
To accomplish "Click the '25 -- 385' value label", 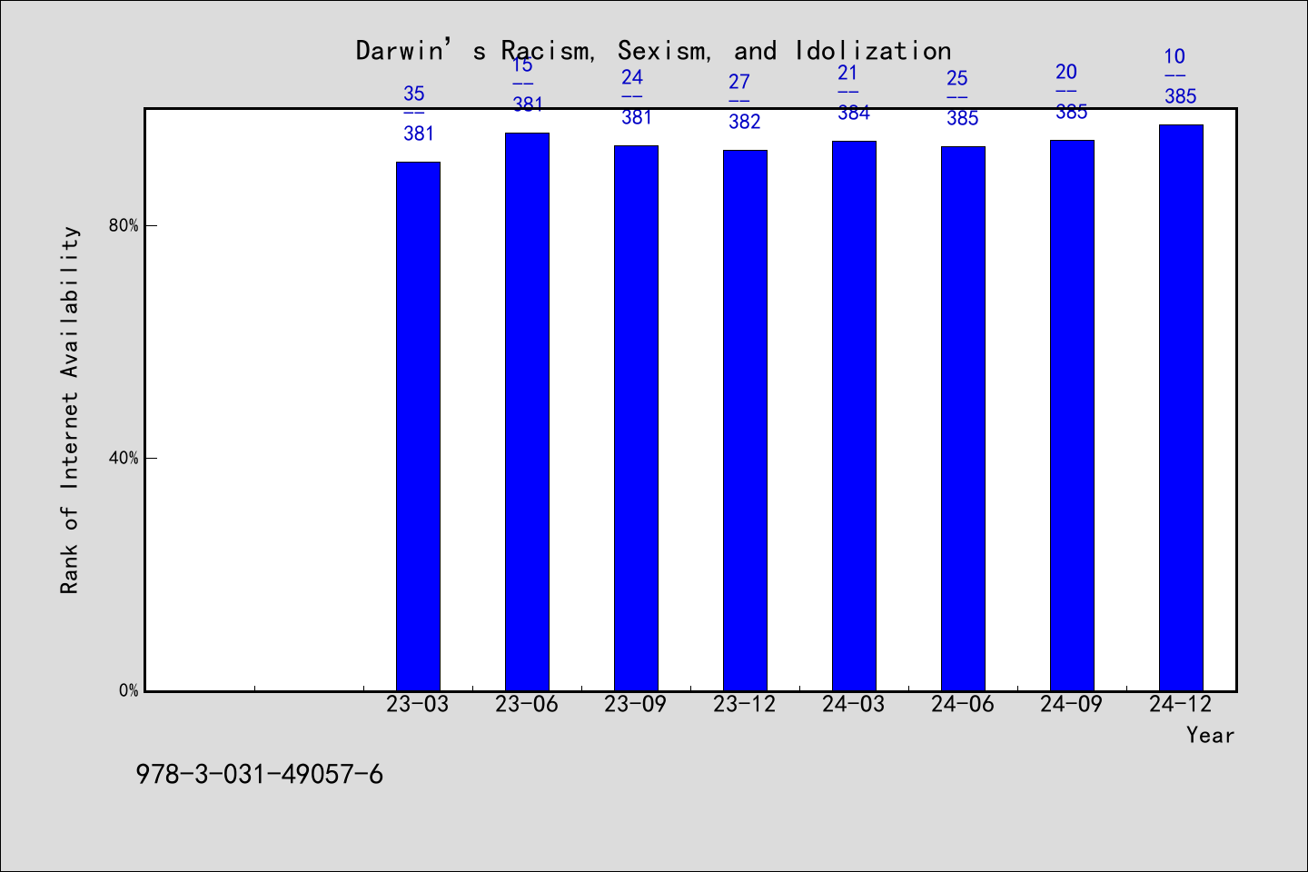I will 963,98.
